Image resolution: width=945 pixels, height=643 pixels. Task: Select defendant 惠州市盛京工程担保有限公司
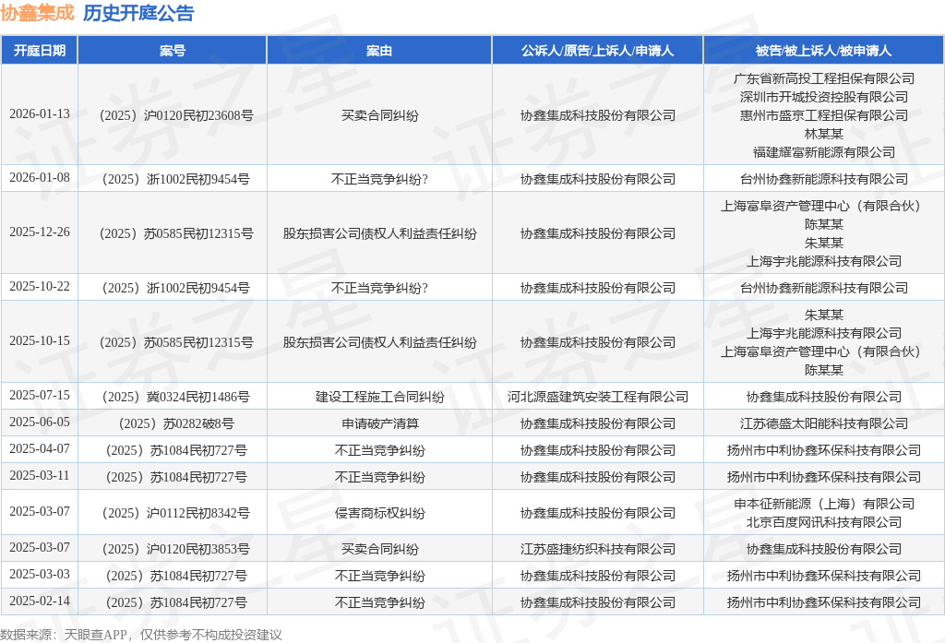click(824, 115)
